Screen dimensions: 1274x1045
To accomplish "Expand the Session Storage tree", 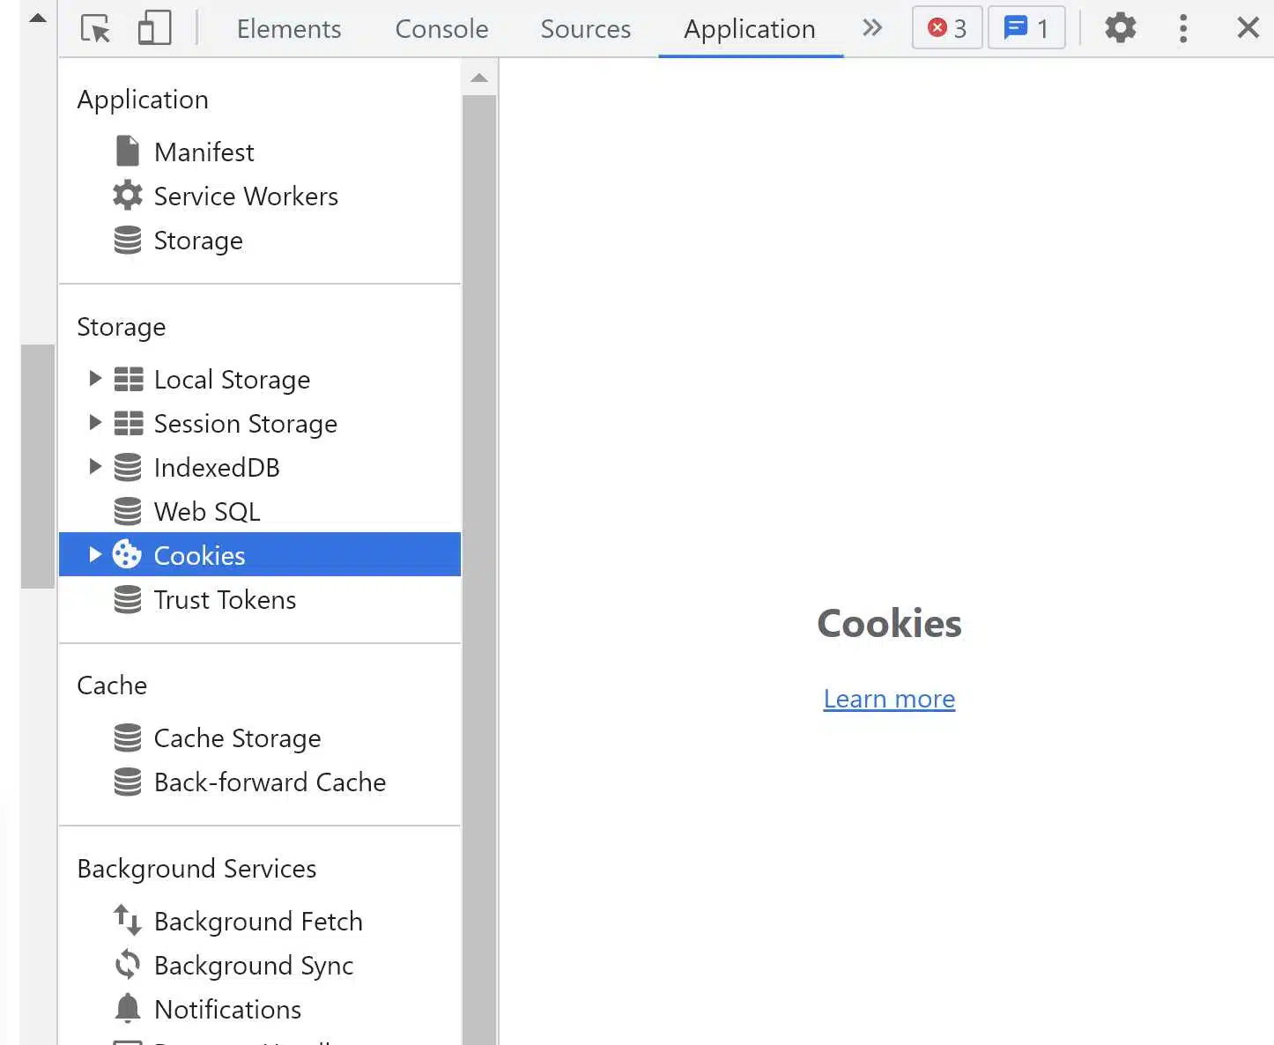I will pyautogui.click(x=95, y=422).
